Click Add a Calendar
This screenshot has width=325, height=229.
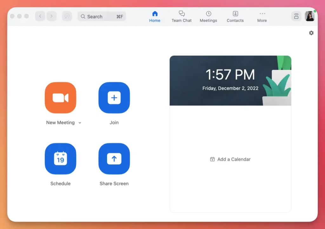[x=230, y=159]
